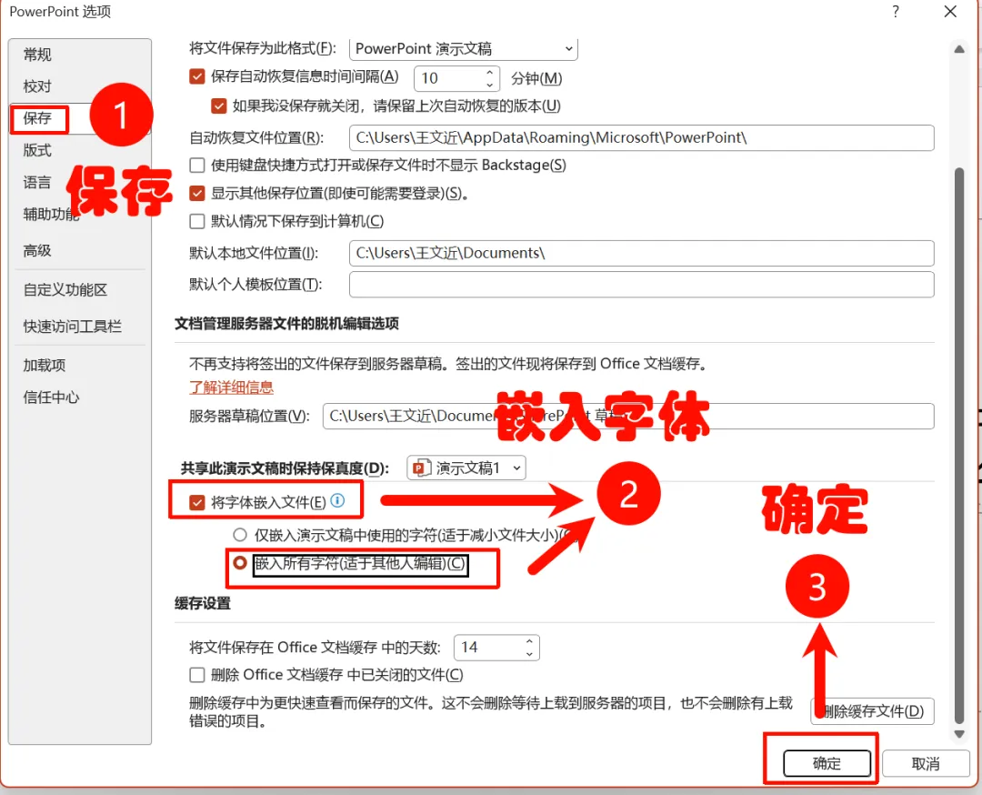The width and height of the screenshot is (982, 795).
Task: Click the 服务器草稿位置 path field
Action: [x=628, y=417]
